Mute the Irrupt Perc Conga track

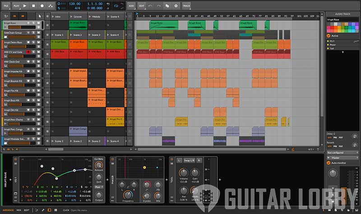pyautogui.click(x=38, y=129)
